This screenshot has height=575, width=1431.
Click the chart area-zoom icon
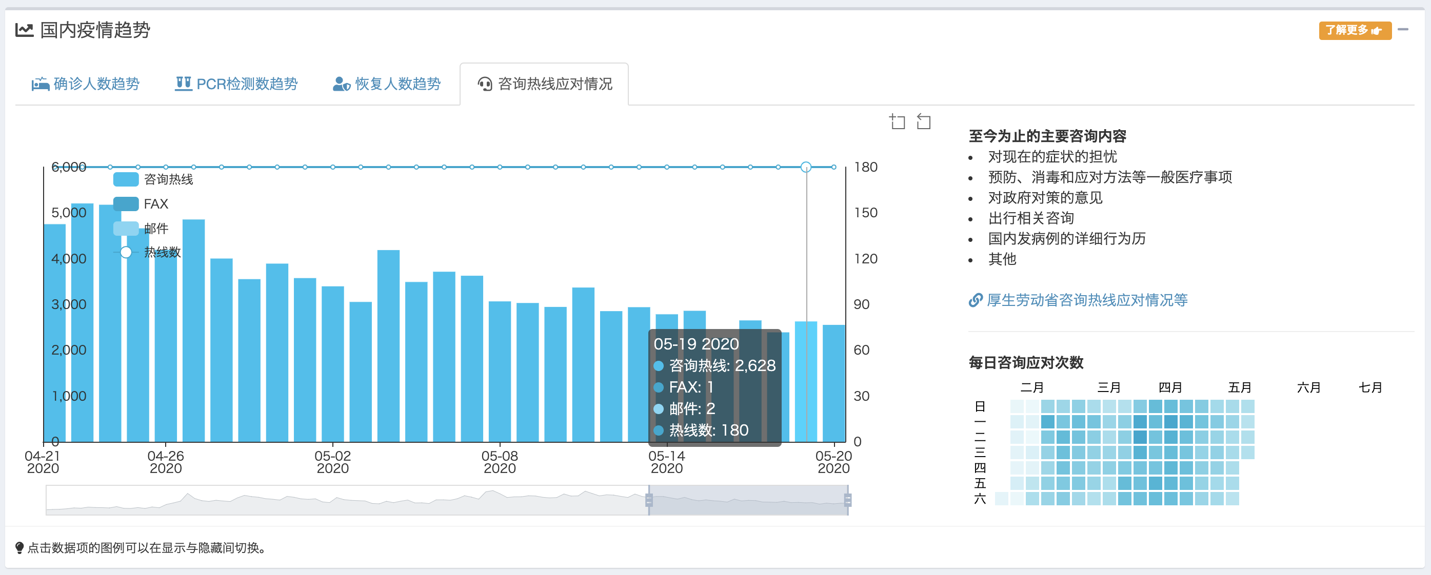897,121
